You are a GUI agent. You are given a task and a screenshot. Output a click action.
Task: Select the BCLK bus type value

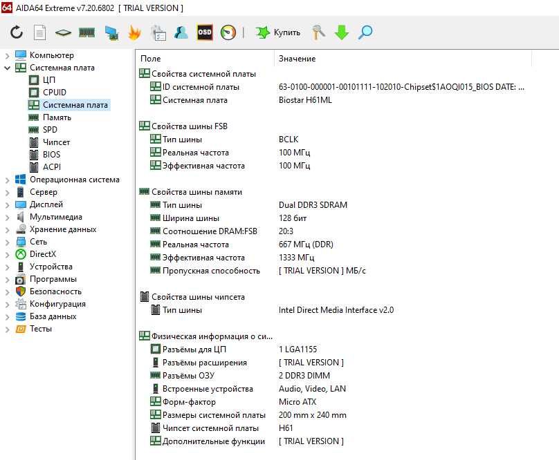coord(288,140)
